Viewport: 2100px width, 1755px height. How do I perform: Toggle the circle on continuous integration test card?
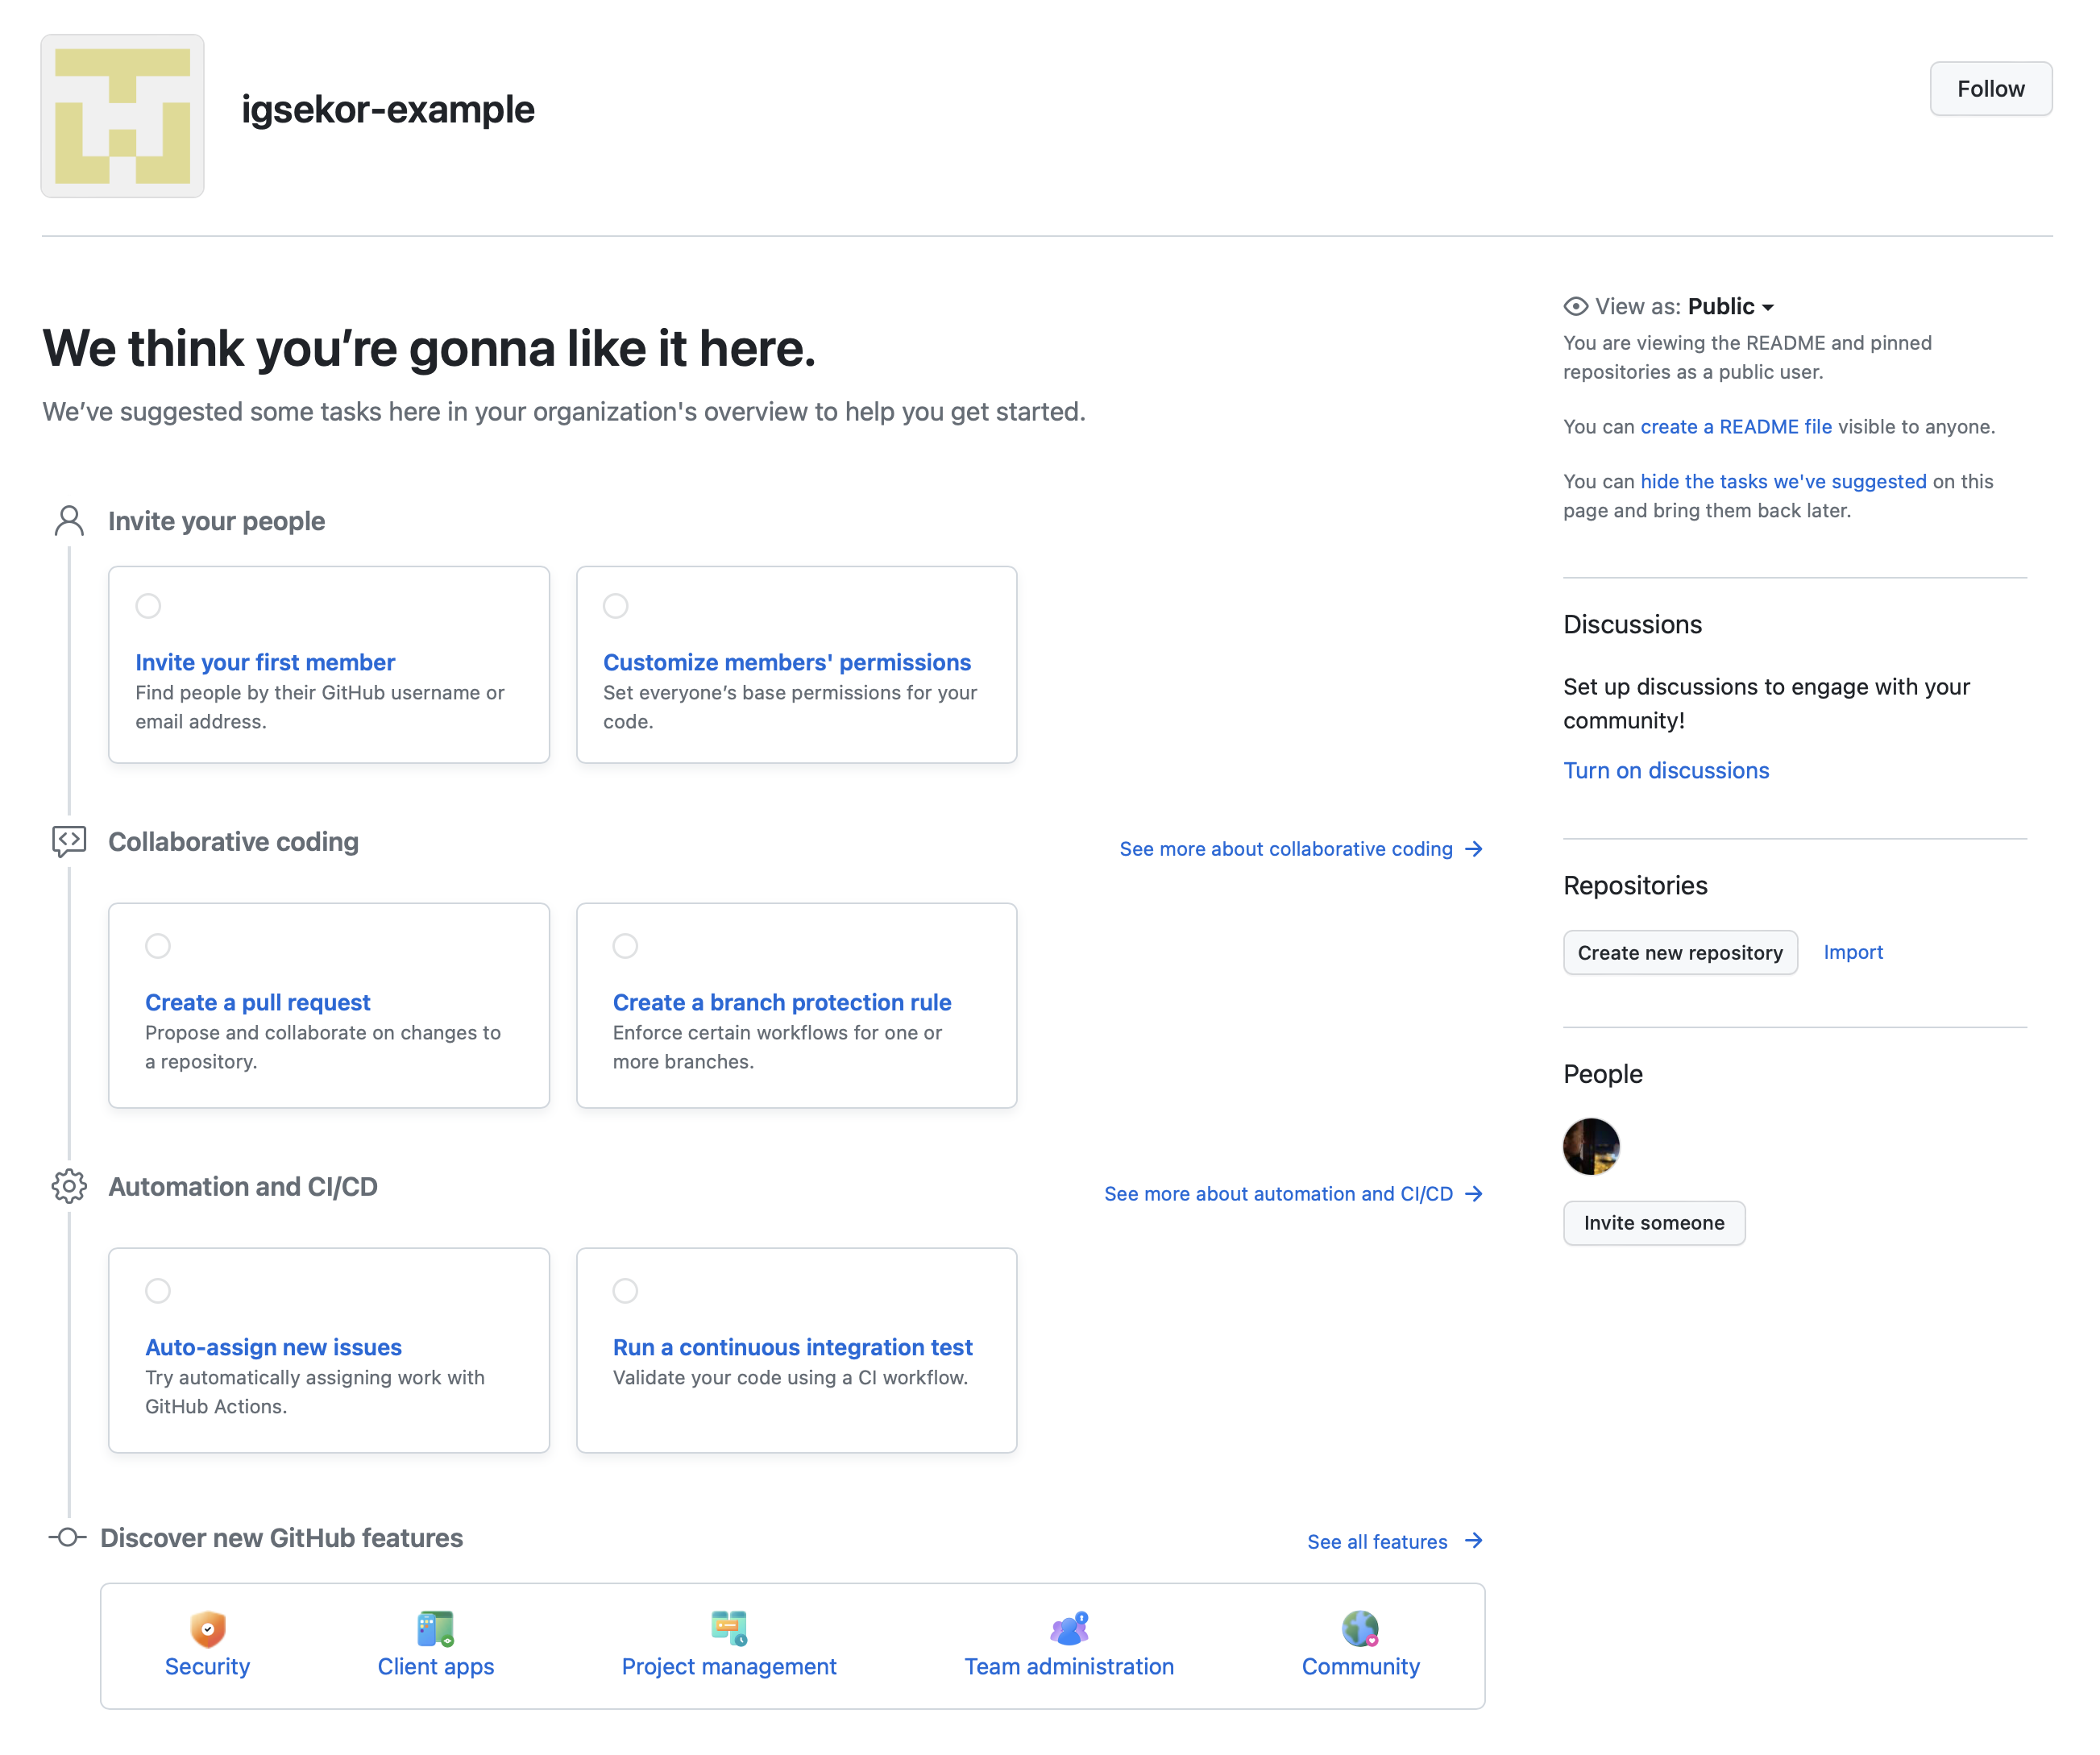coord(625,1291)
